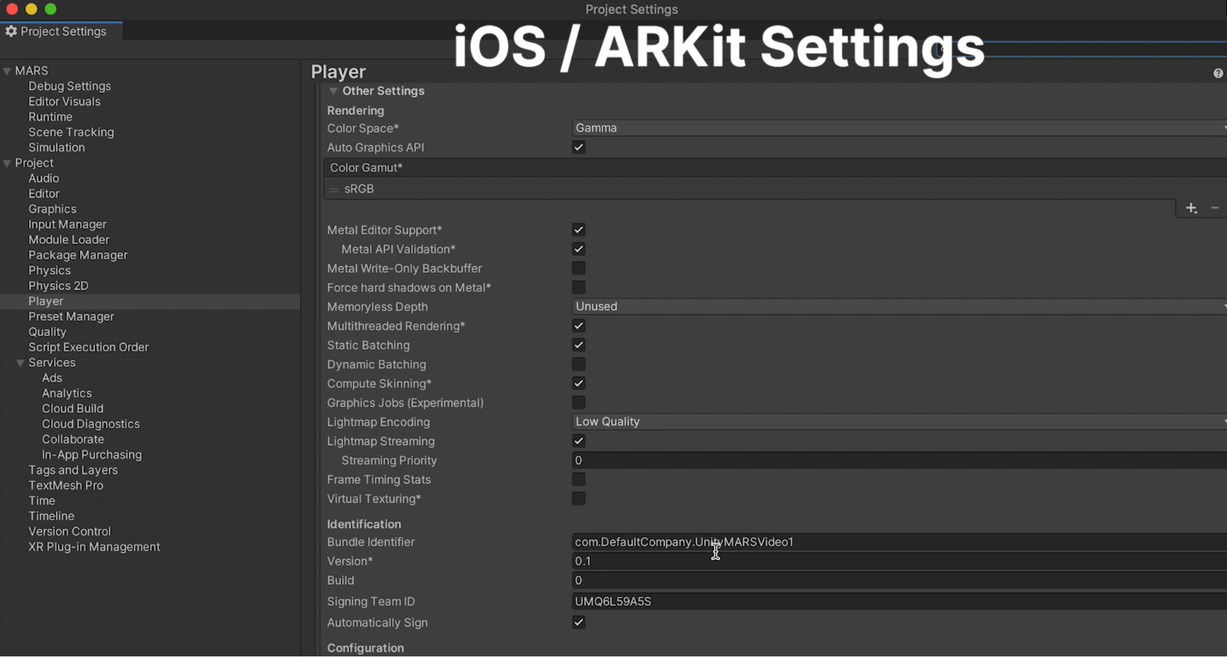1227x657 pixels.
Task: Open XR Plug-in Management settings
Action: click(x=94, y=547)
